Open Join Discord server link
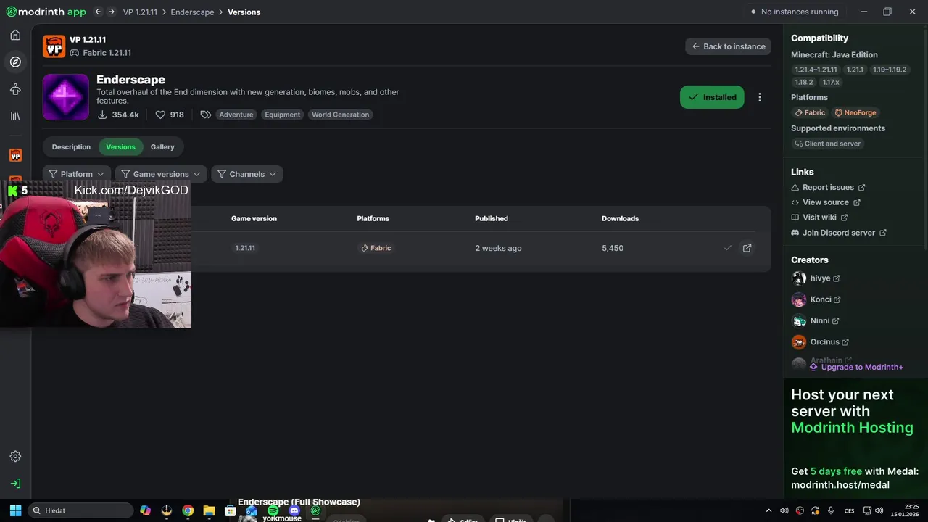 tap(839, 233)
